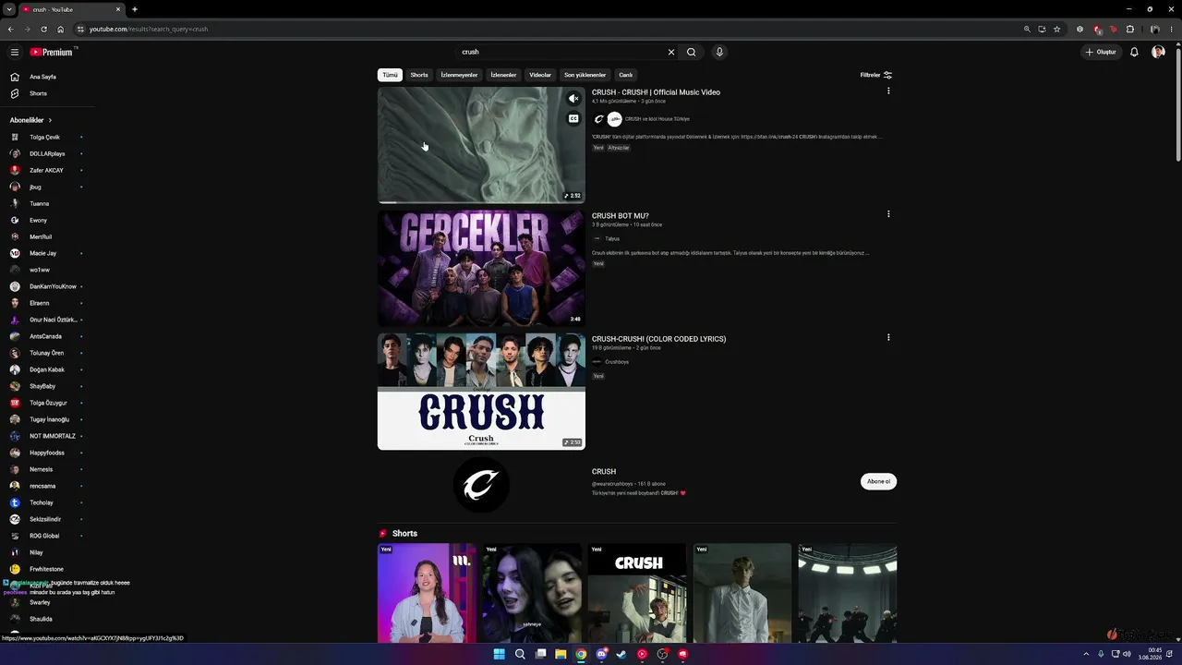The image size is (1182, 665).
Task: Unmute the CRUSH music video preview
Action: click(x=573, y=99)
